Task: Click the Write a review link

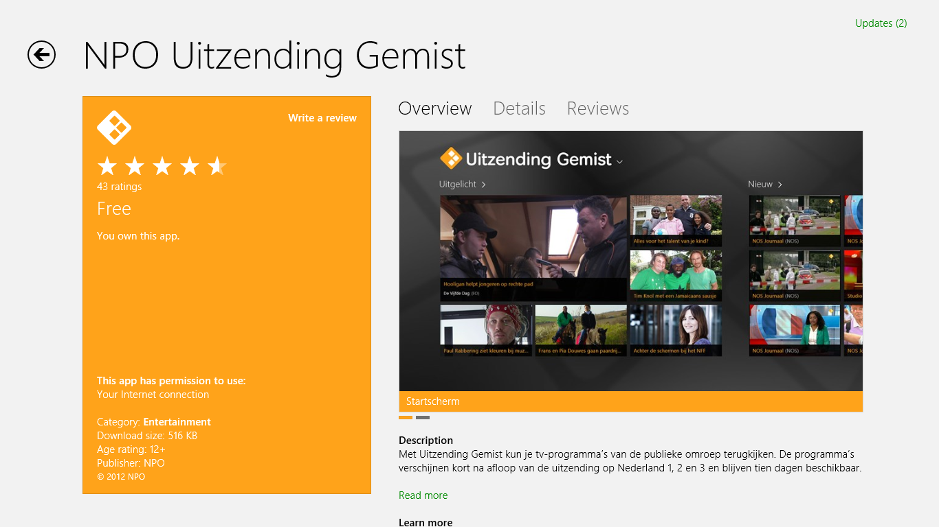Action: tap(322, 118)
